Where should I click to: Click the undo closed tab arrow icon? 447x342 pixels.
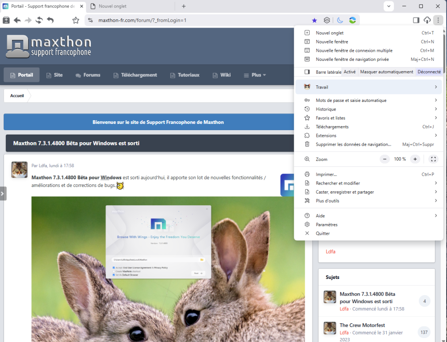pos(50,20)
